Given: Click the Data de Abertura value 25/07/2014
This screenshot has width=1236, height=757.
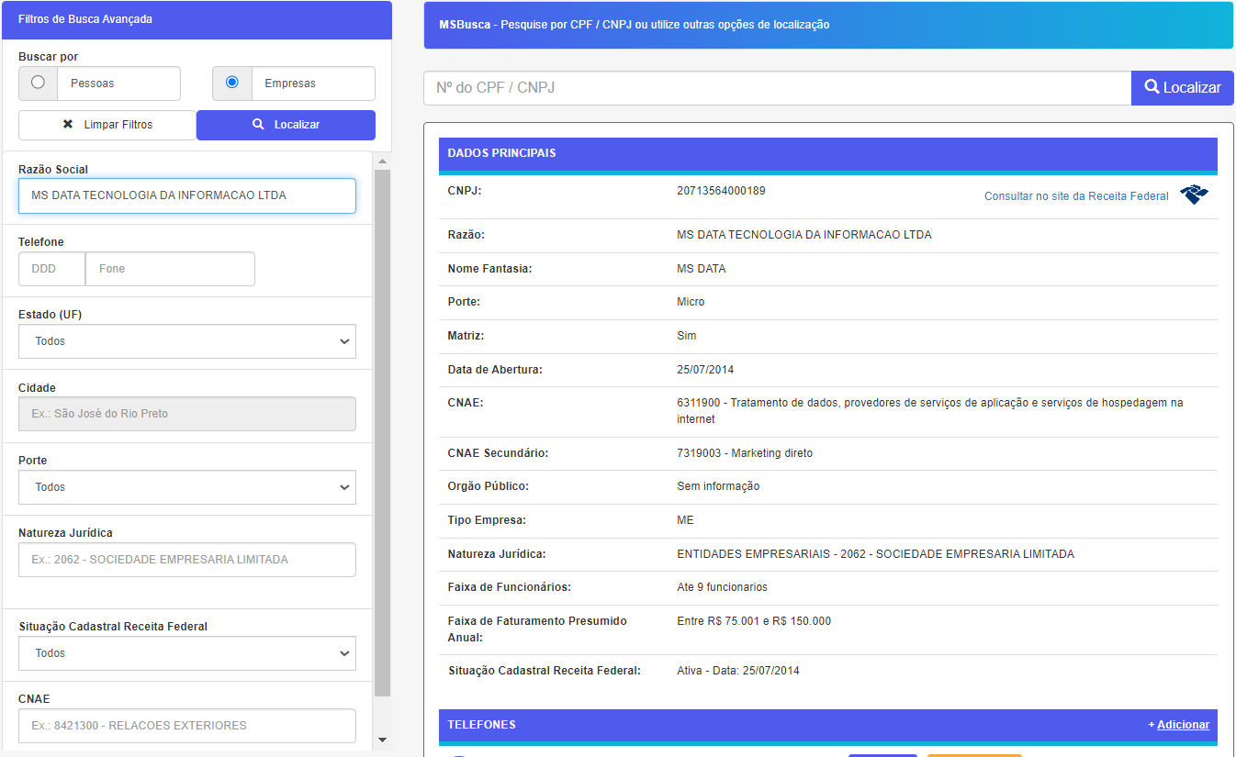Looking at the screenshot, I should [705, 370].
